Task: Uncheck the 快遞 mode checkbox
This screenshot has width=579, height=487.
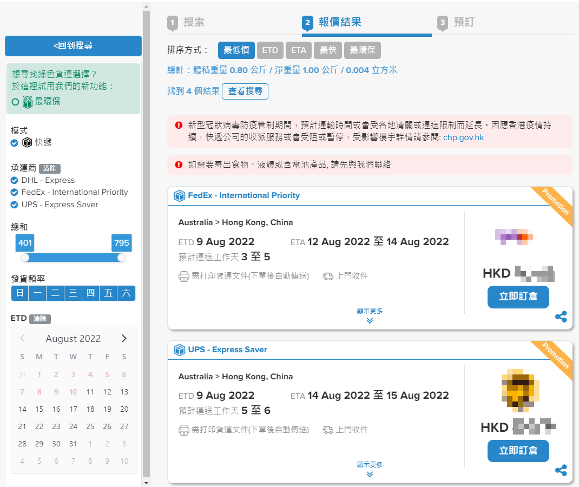Action: [15, 143]
